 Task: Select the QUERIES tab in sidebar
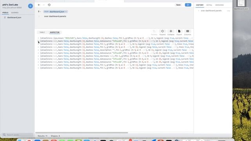[15, 13]
